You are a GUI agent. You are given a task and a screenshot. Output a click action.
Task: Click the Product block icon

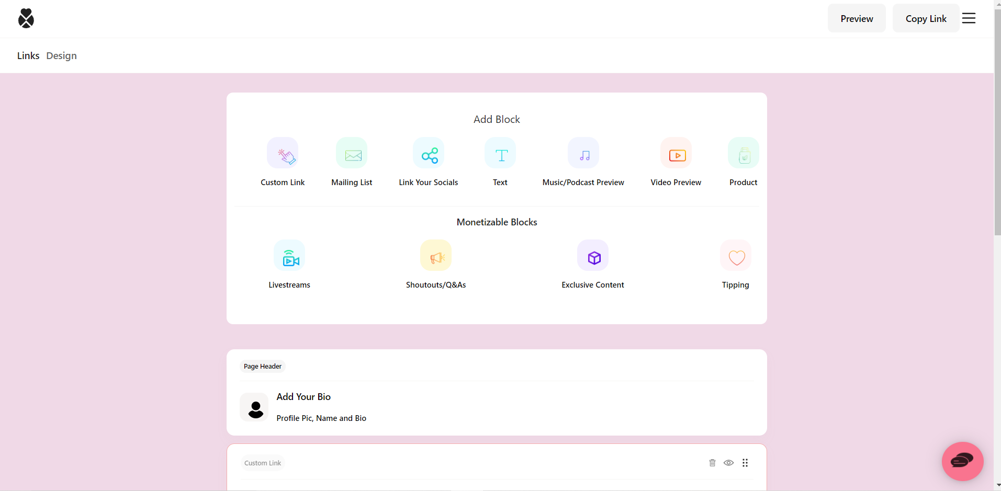tap(744, 153)
